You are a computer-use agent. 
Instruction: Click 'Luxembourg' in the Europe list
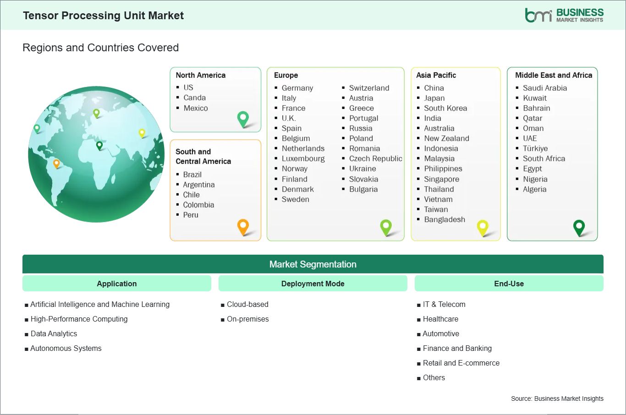[x=303, y=158]
